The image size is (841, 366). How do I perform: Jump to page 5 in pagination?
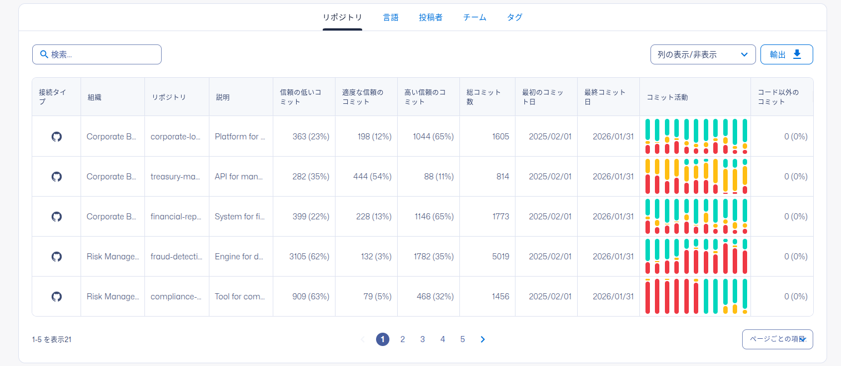(463, 339)
